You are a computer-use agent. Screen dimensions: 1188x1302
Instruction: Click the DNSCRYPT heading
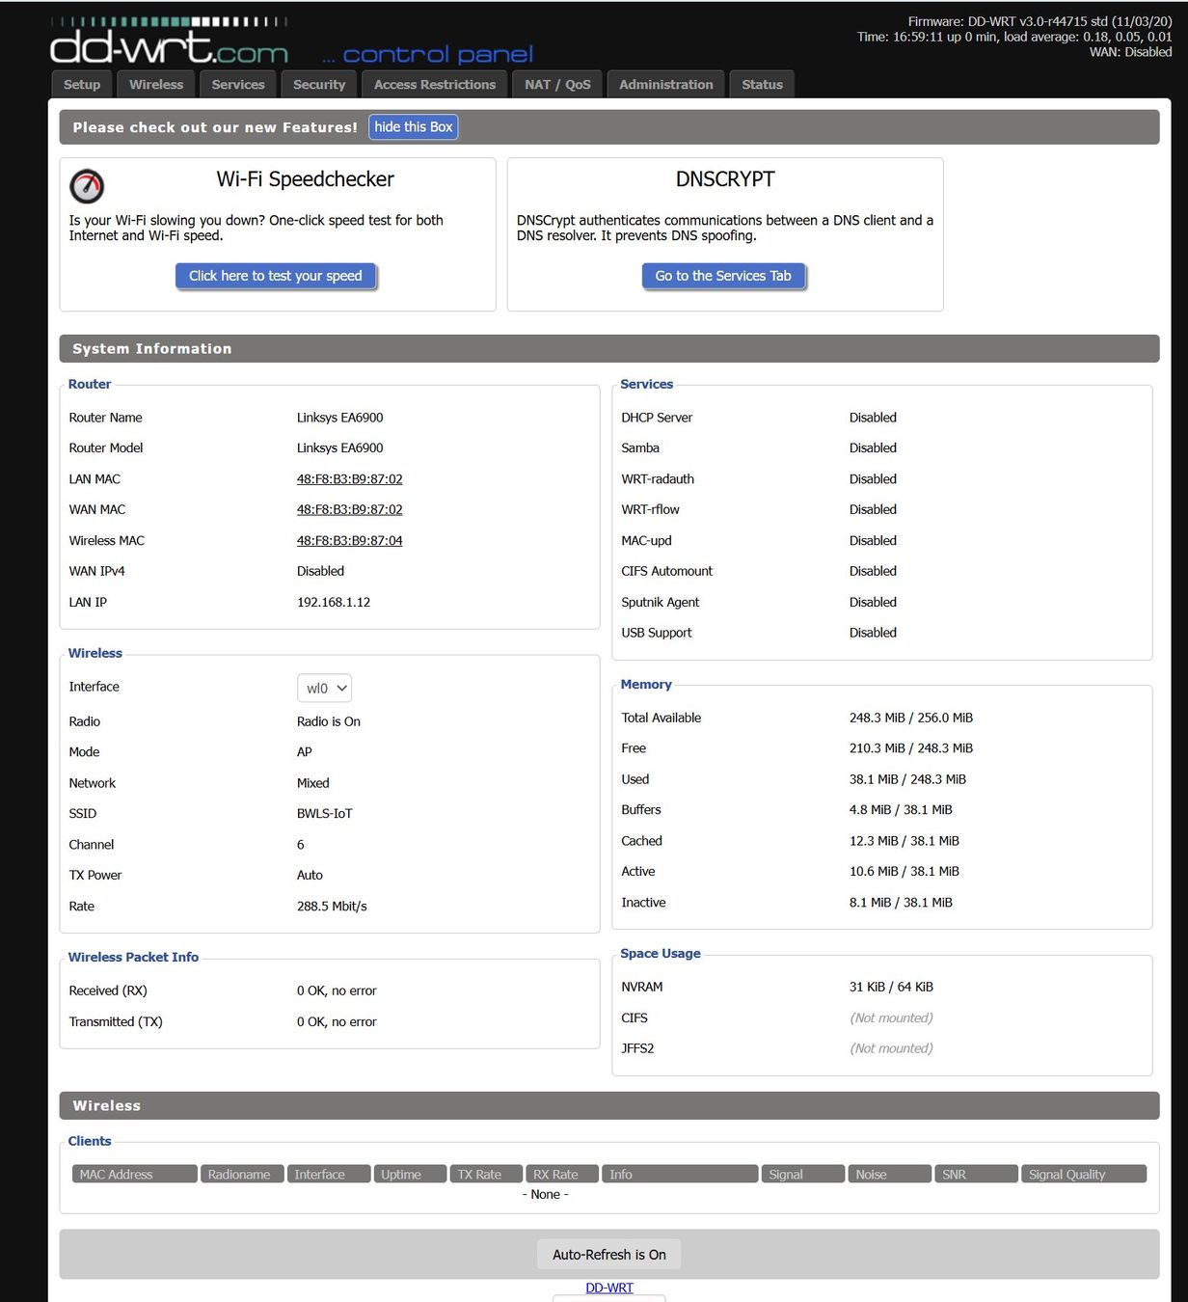click(x=725, y=179)
